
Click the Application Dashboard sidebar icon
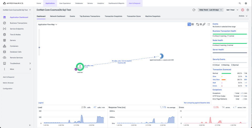[4, 17]
